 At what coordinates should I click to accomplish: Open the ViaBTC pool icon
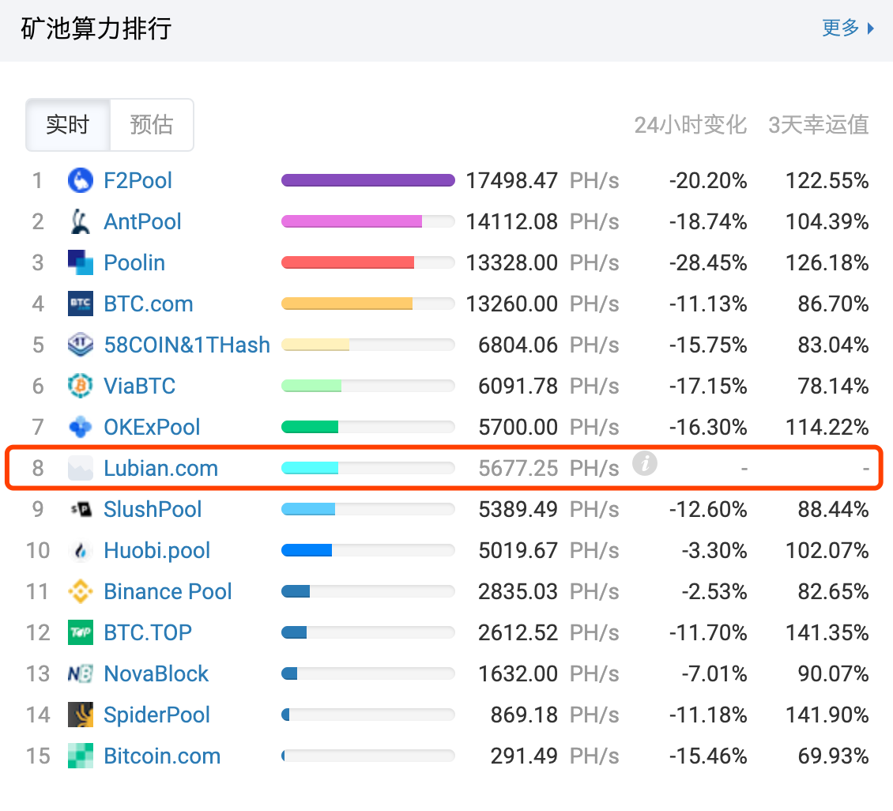point(81,386)
